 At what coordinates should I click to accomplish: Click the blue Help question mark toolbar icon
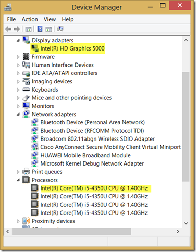(x=40, y=29)
